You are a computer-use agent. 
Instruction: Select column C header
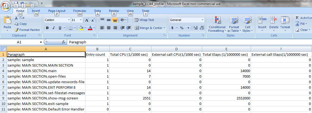(130, 49)
